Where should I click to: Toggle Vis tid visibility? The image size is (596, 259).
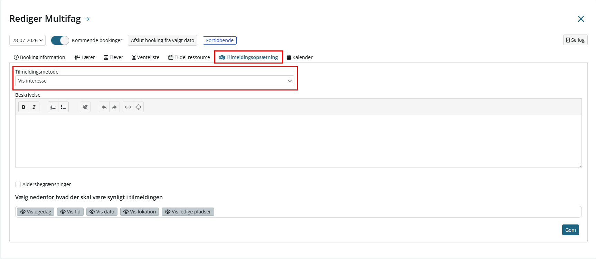click(x=70, y=212)
